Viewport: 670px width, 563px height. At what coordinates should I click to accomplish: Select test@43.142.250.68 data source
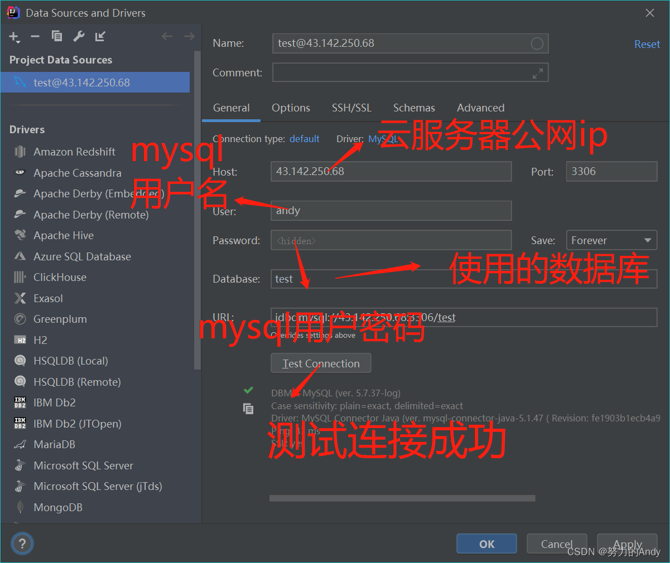click(95, 82)
